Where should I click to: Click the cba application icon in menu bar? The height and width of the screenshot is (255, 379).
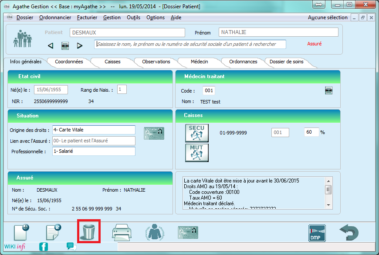pos(10,17)
